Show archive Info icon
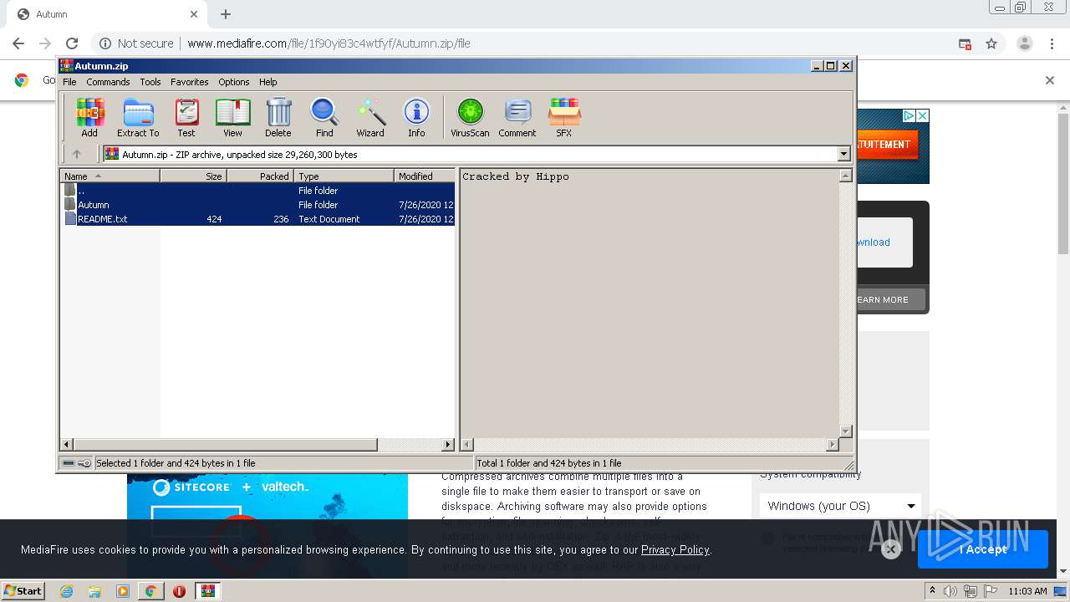Image resolution: width=1070 pixels, height=602 pixels. 416,117
